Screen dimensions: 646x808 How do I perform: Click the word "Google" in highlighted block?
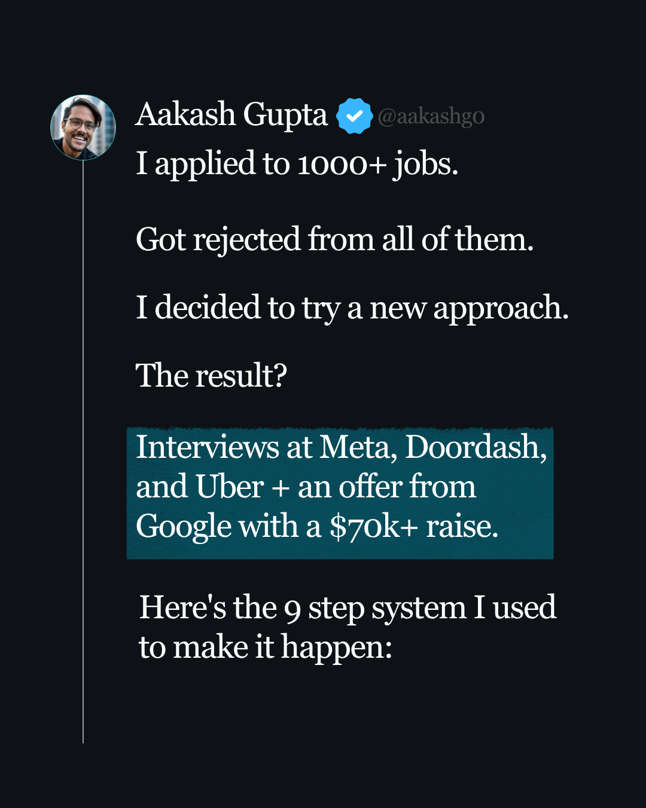tap(184, 527)
